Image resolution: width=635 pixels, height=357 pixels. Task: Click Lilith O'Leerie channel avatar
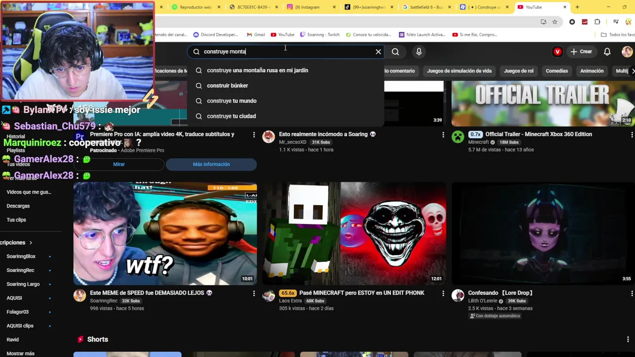tap(457, 296)
